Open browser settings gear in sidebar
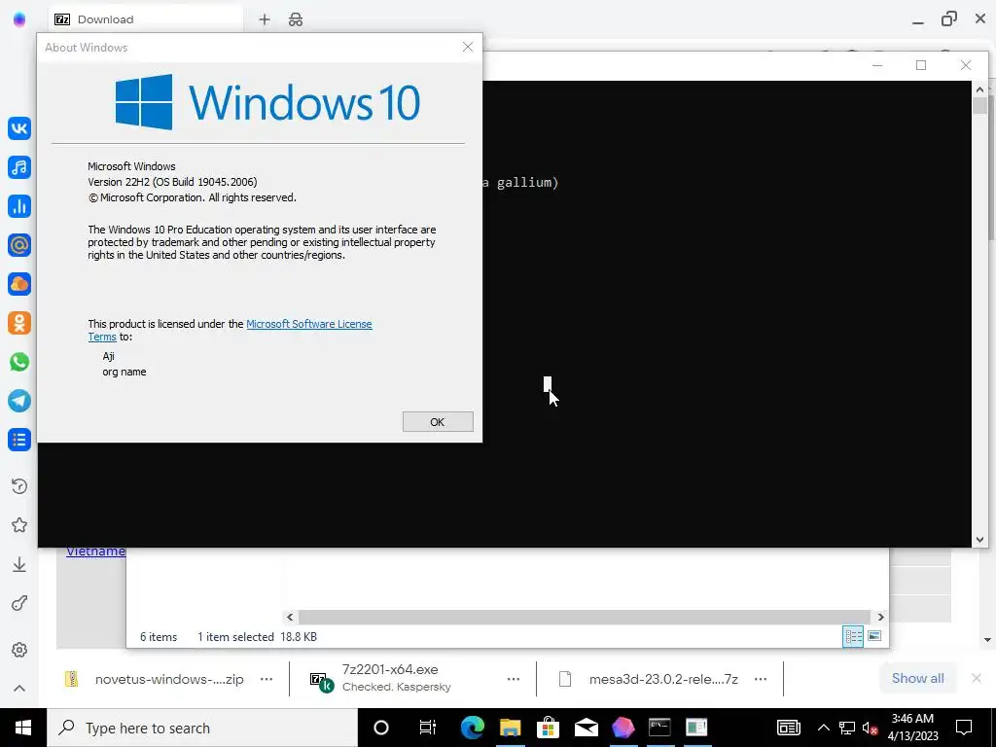 pos(19,650)
